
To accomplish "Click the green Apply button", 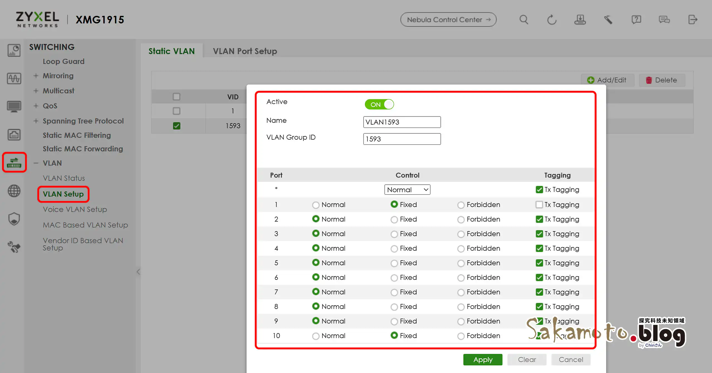I will pyautogui.click(x=483, y=360).
